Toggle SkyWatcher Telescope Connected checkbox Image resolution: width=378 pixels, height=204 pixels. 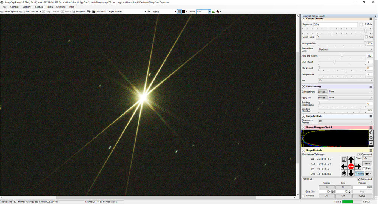click(359, 155)
